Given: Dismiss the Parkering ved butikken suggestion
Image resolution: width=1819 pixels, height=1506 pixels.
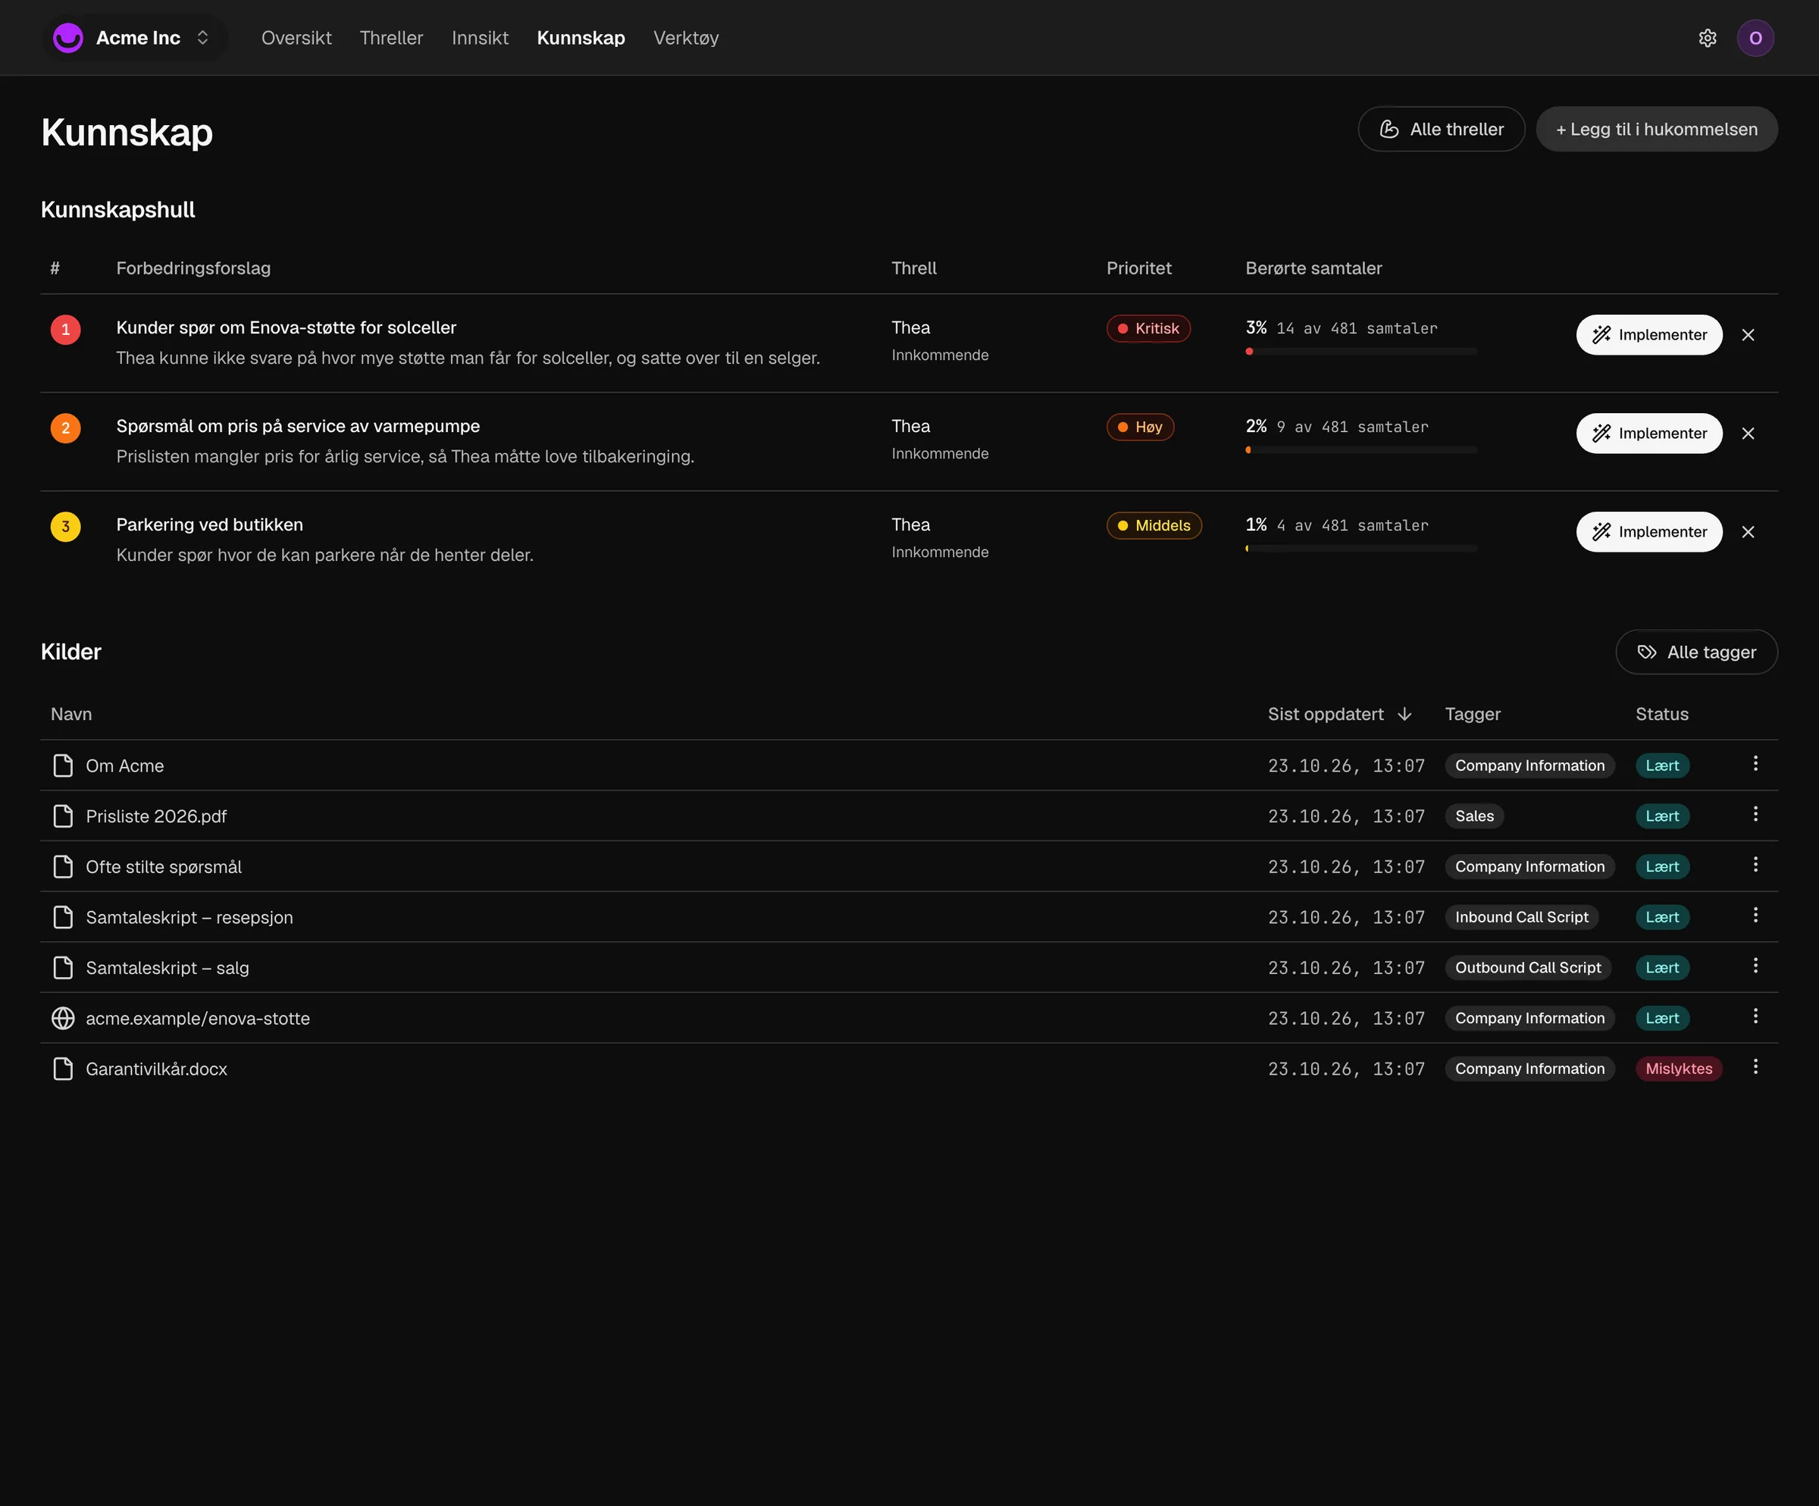Looking at the screenshot, I should point(1748,533).
